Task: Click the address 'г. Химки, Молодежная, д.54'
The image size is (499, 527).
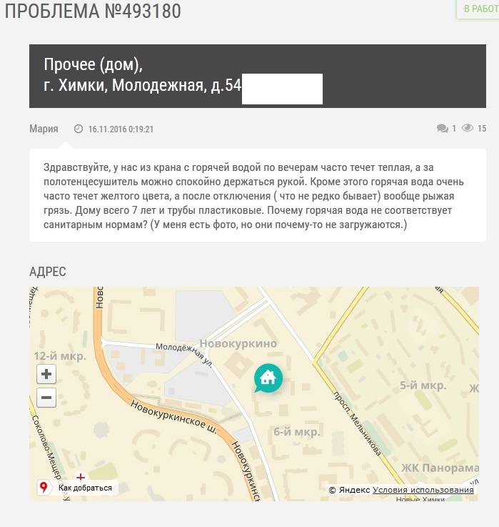Action: [143, 85]
